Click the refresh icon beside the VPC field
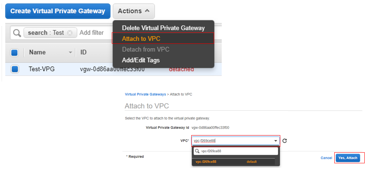 284,141
